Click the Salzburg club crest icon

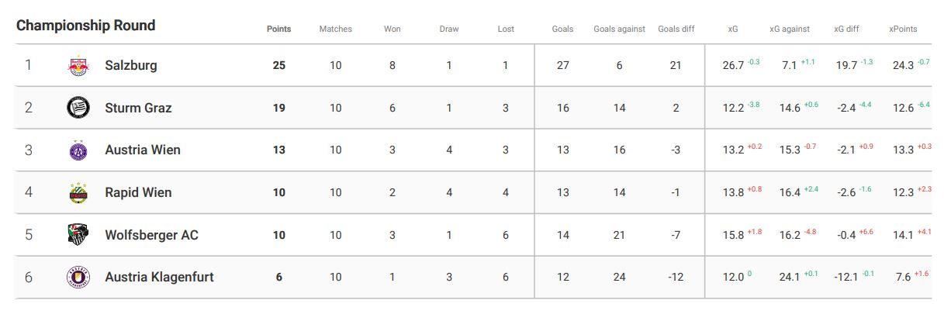pyautogui.click(x=78, y=66)
